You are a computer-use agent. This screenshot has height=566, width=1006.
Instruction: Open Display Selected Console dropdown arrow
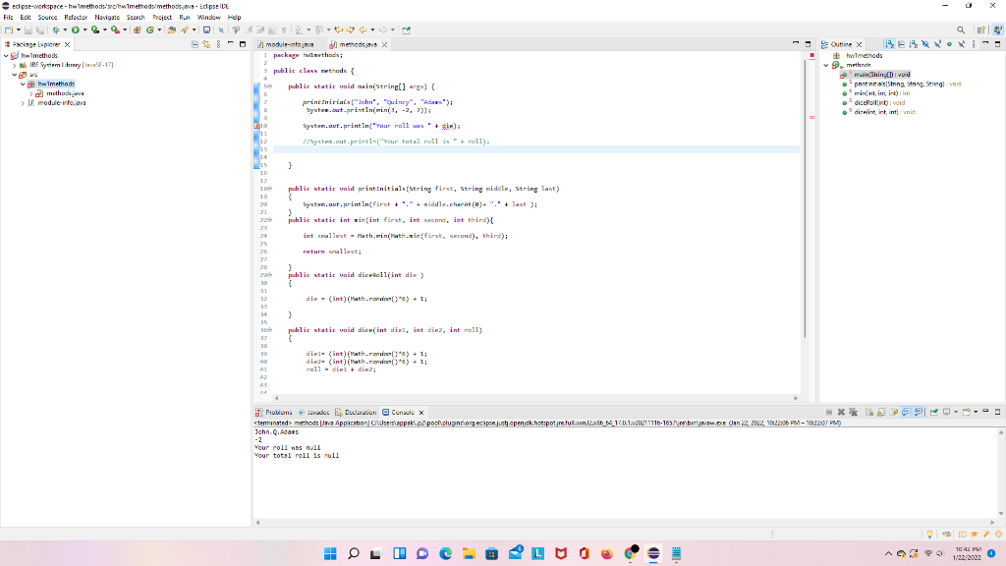tap(956, 412)
